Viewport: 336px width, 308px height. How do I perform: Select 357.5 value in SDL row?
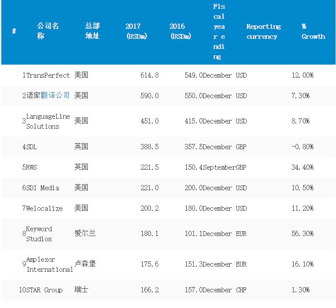click(194, 147)
